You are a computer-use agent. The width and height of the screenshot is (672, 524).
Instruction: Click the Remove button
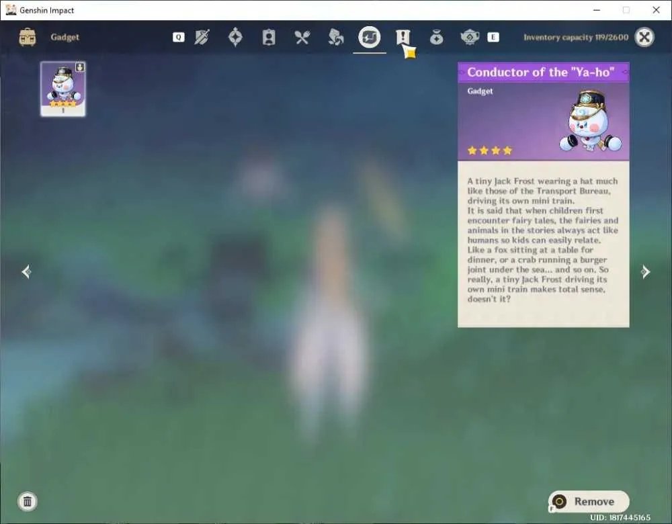point(589,501)
